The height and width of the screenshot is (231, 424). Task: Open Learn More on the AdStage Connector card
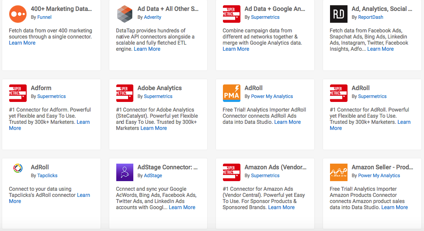coord(182,207)
